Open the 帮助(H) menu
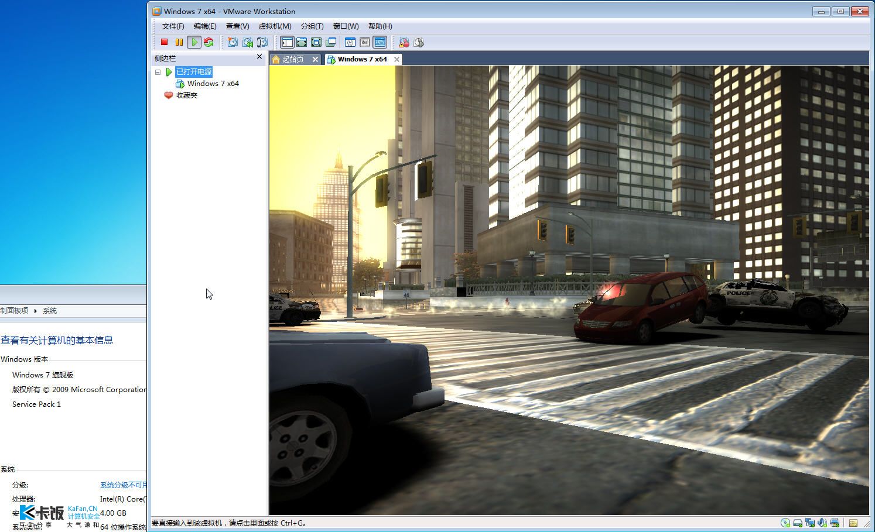Image resolution: width=875 pixels, height=532 pixels. click(x=380, y=26)
